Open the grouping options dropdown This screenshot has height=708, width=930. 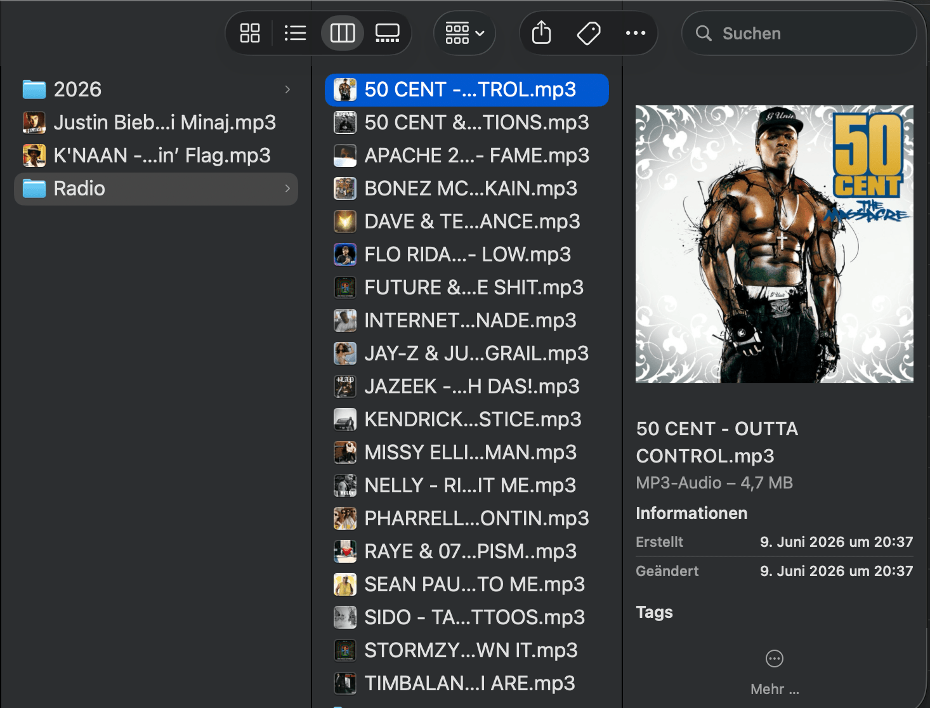464,33
